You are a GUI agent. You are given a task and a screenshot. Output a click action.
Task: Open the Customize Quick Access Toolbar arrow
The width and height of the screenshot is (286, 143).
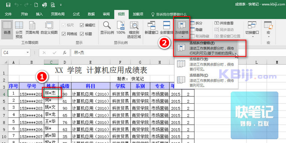coord(61,5)
